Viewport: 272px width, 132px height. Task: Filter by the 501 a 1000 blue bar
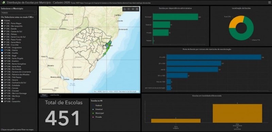pyautogui.click(x=177, y=76)
